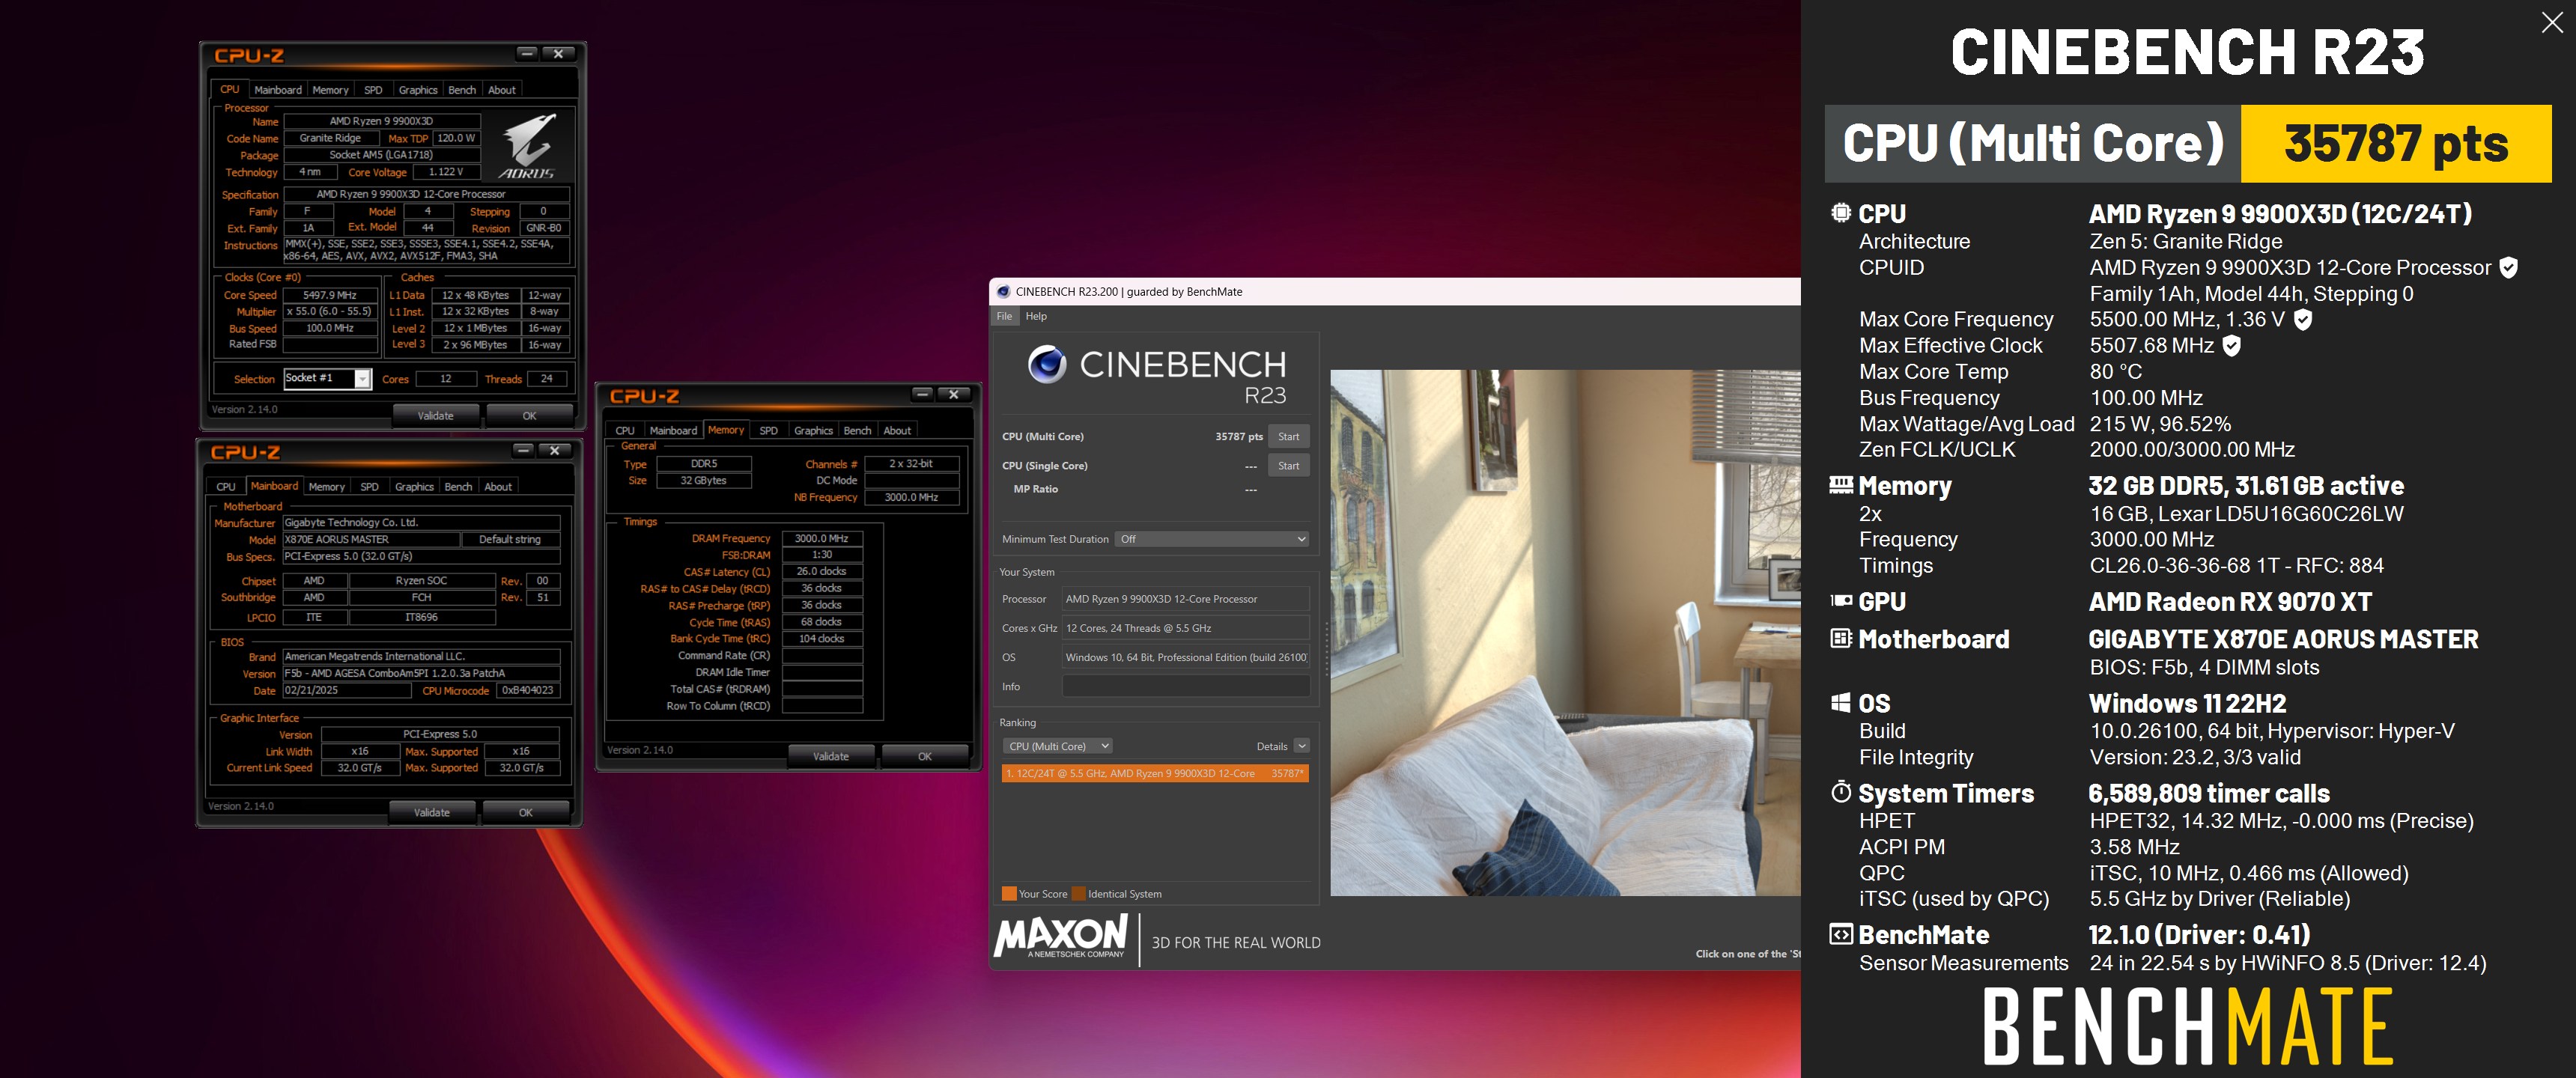The width and height of the screenshot is (2576, 1078).
Task: Click the Cores x GHz field in Cinebench
Action: (x=1186, y=628)
